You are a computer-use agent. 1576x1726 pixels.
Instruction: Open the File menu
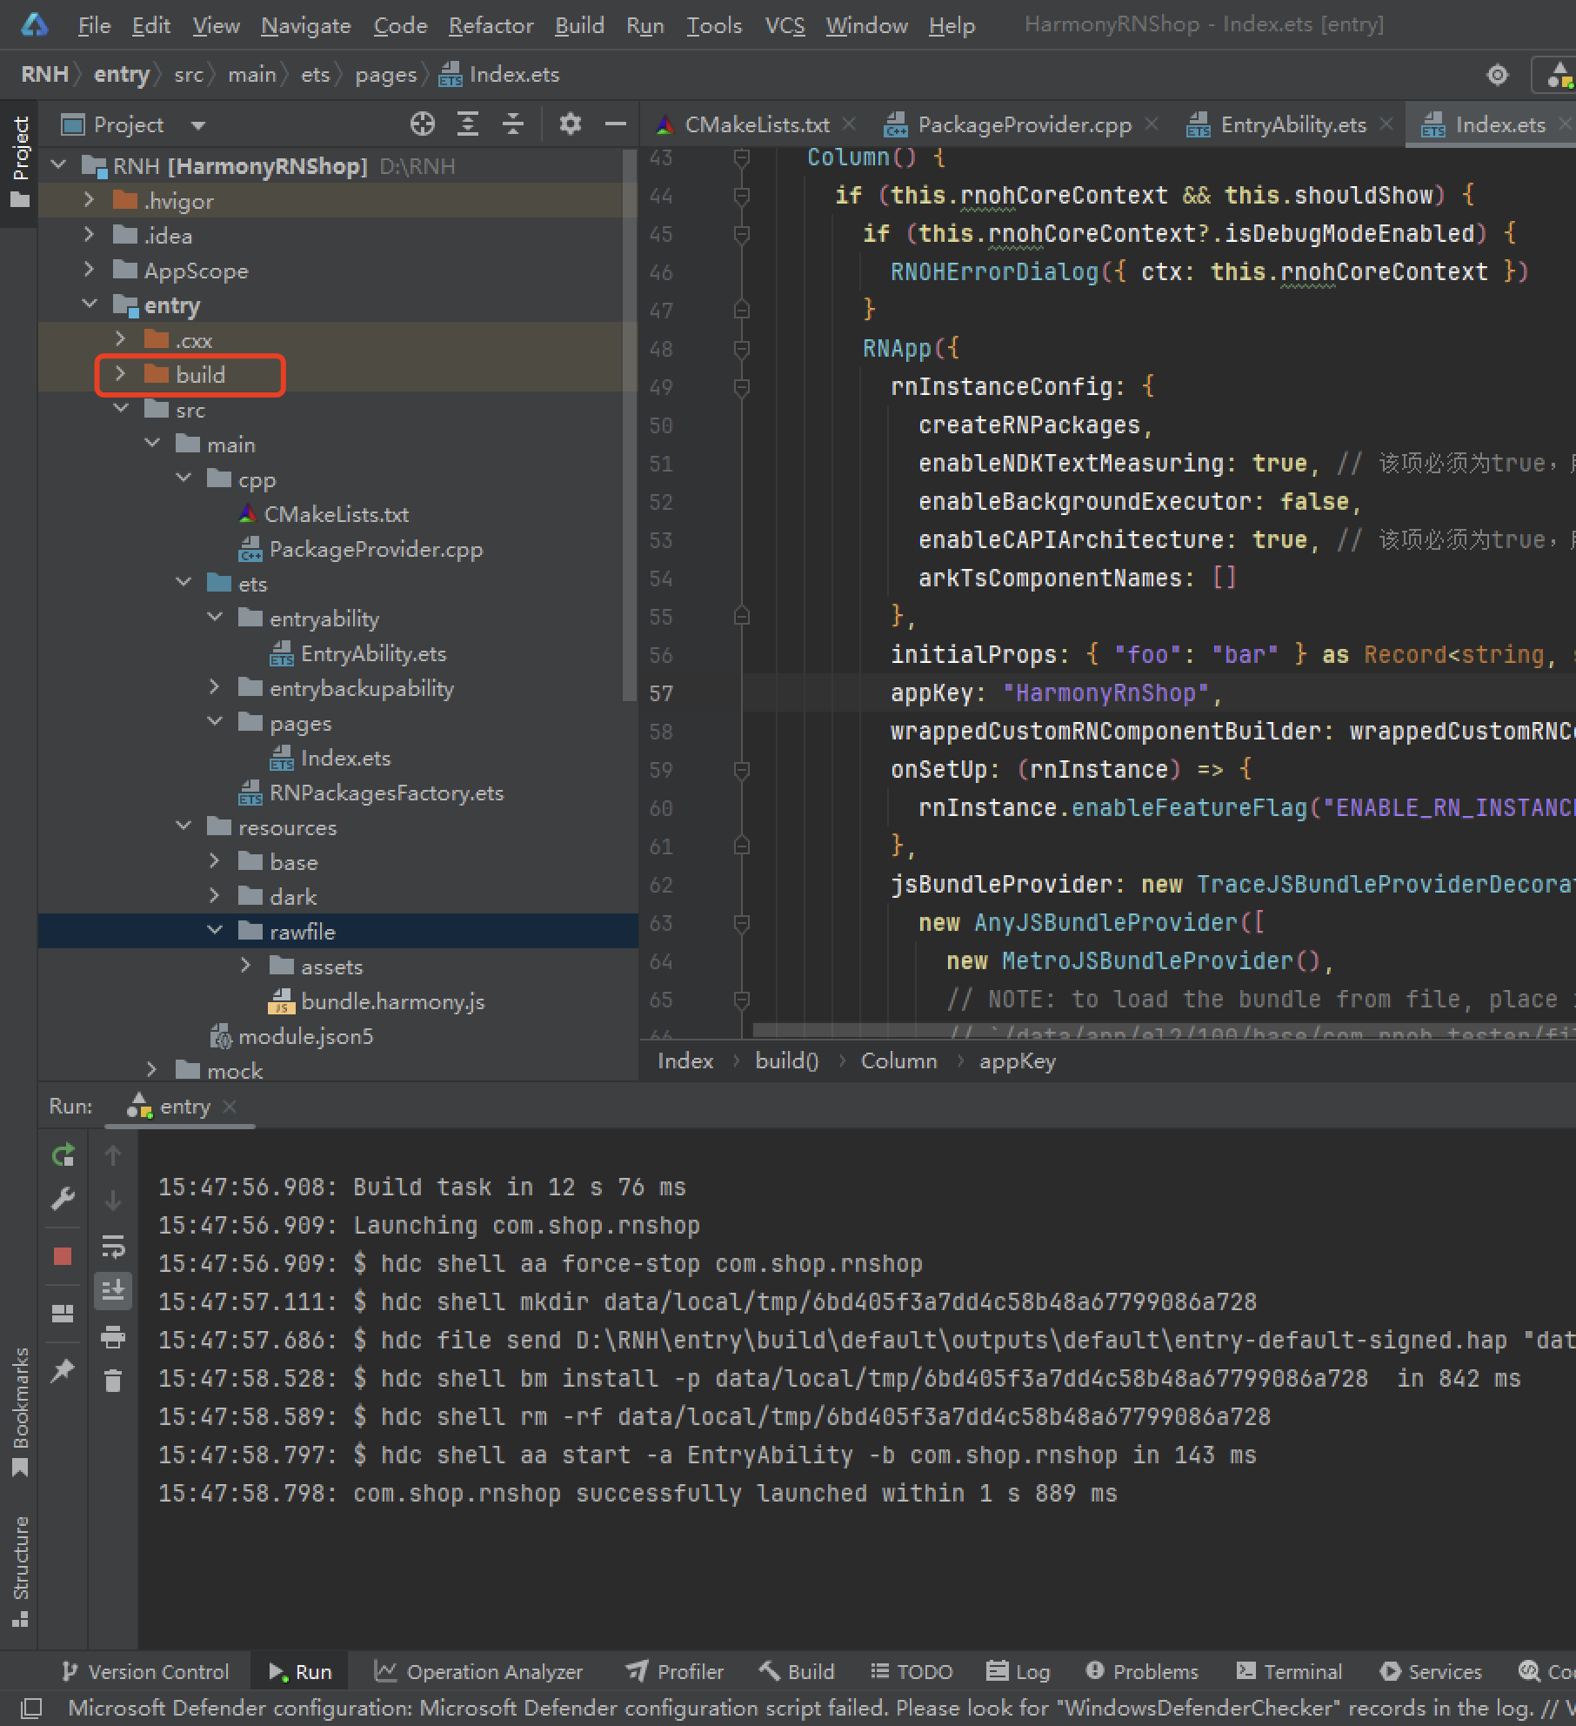(x=94, y=26)
